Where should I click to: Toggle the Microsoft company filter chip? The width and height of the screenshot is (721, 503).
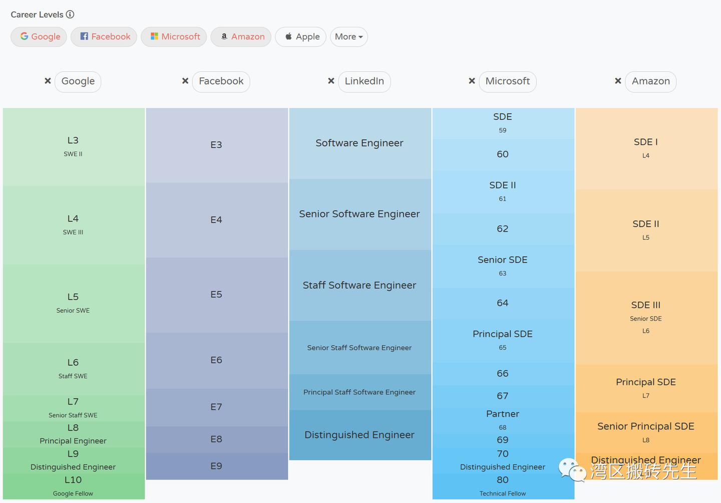tap(174, 37)
